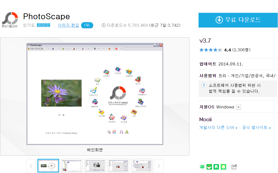Image resolution: width=278 pixels, height=173 pixels.
Task: Select the second screenshot thumbnail
Action: 72,166
